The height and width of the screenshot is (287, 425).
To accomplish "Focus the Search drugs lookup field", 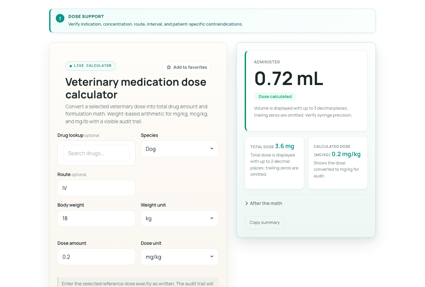I will [96, 153].
